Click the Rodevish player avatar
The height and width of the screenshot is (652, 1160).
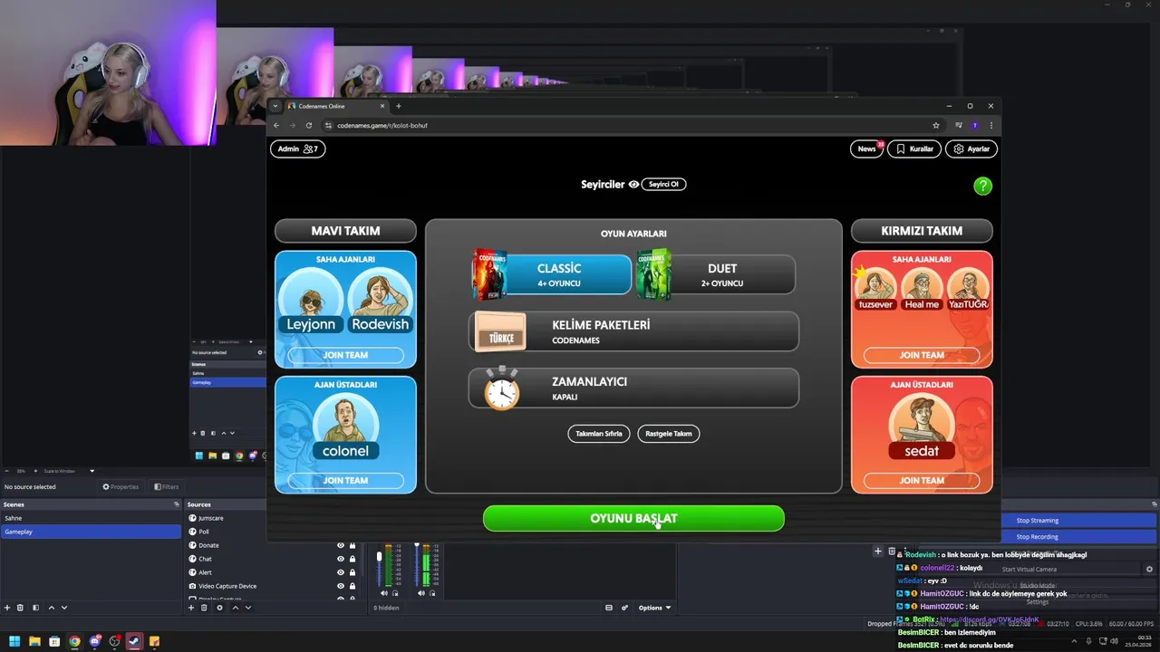tap(380, 300)
